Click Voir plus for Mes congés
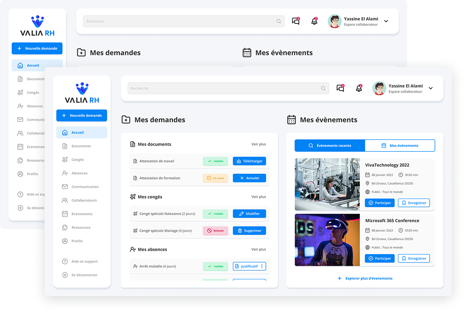Image resolution: width=465 pixels, height=312 pixels. point(259,197)
